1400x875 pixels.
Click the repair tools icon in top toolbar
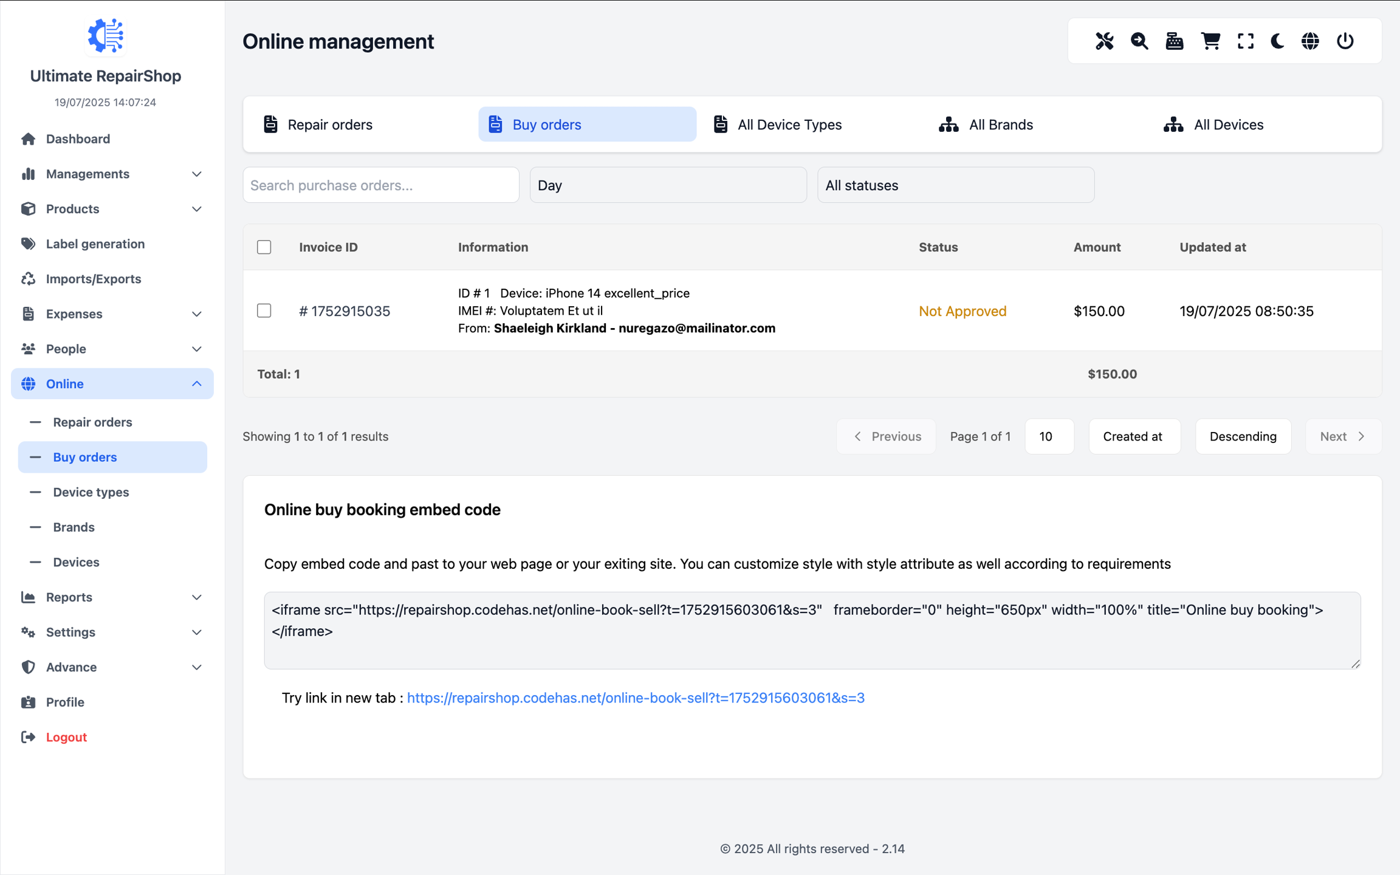point(1104,41)
